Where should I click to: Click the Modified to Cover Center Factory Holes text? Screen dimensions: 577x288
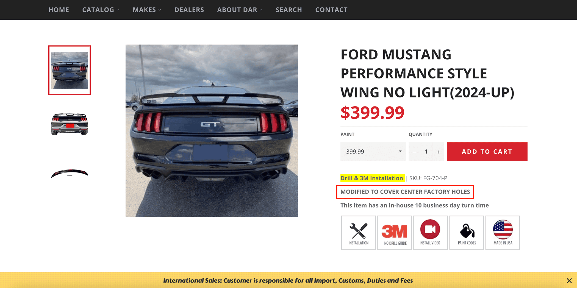405,192
